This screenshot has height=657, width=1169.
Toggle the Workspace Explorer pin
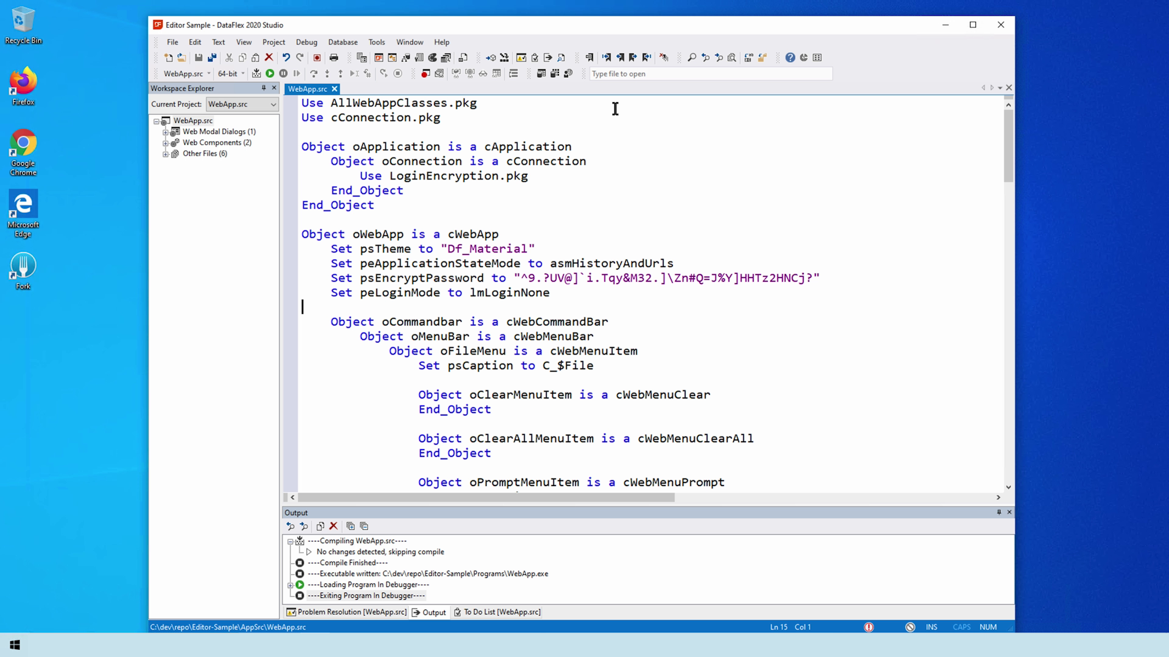pos(264,88)
